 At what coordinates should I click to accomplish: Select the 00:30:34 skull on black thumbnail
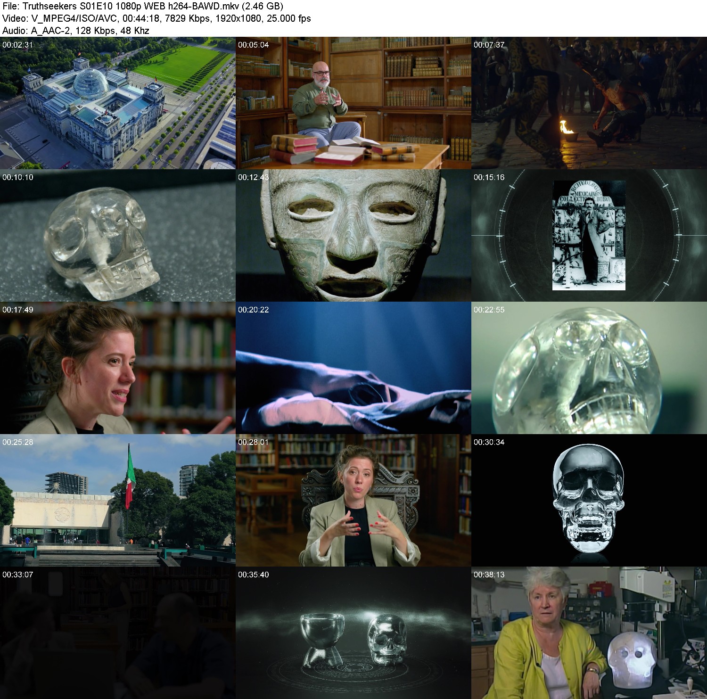[x=589, y=500]
